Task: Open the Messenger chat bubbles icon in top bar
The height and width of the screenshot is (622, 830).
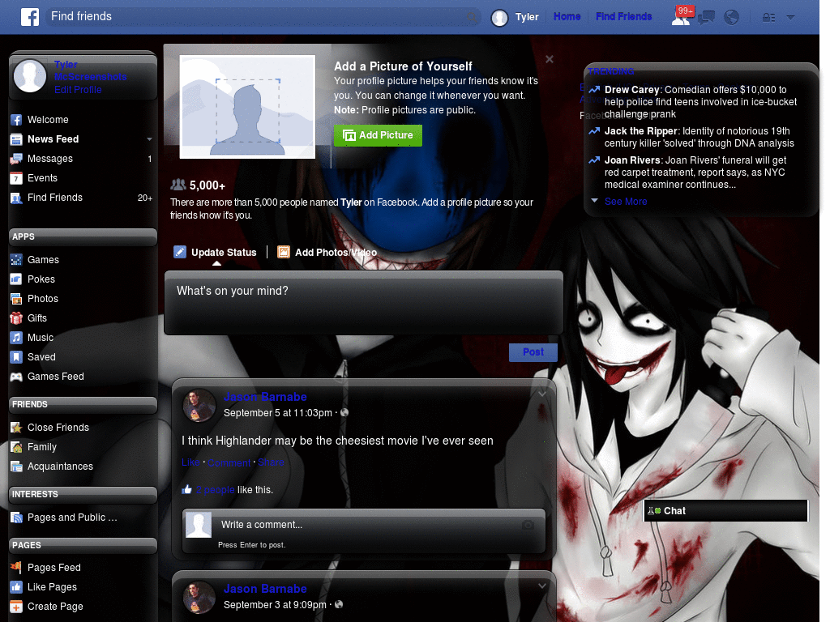Action: tap(706, 16)
